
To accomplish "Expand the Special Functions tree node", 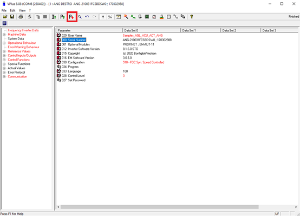I will point(4,64).
